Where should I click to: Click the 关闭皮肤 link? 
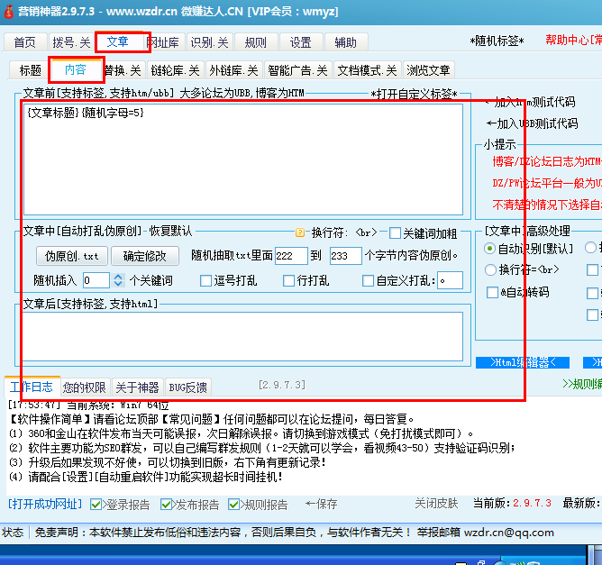(436, 503)
